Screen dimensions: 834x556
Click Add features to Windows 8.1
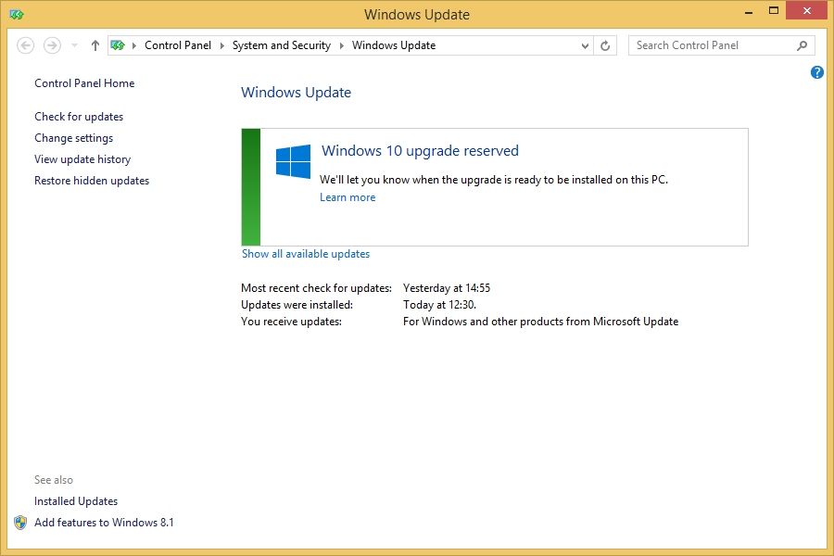[x=104, y=523]
